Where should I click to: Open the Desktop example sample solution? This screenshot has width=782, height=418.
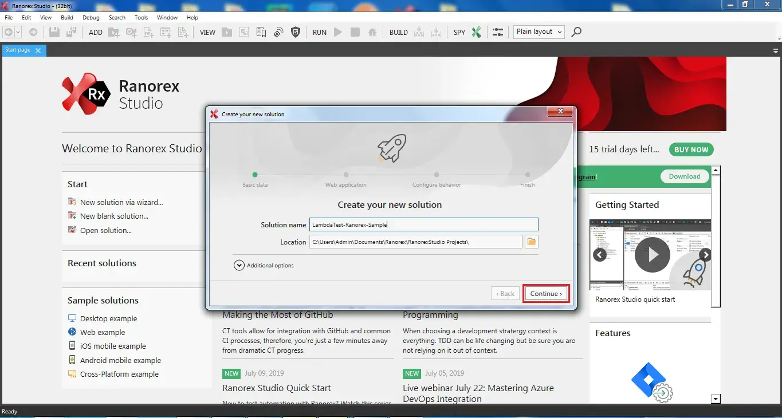pos(109,318)
